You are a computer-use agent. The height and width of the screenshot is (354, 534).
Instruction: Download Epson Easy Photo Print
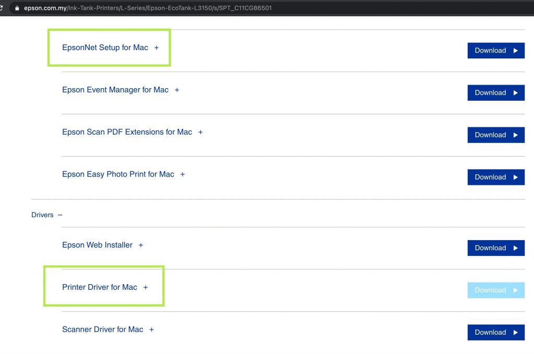coord(495,178)
